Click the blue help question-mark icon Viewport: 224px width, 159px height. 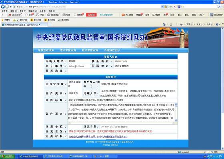point(217,24)
